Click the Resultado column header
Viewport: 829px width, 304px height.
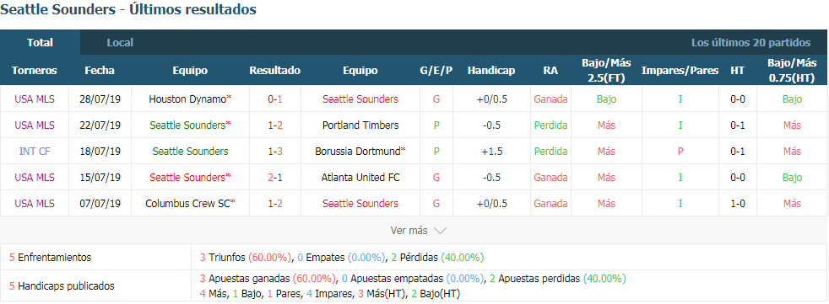coord(275,70)
